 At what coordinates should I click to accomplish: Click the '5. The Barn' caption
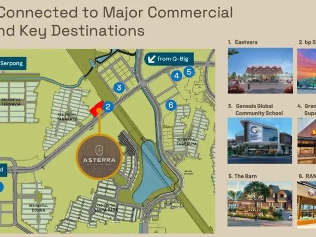pyautogui.click(x=242, y=176)
